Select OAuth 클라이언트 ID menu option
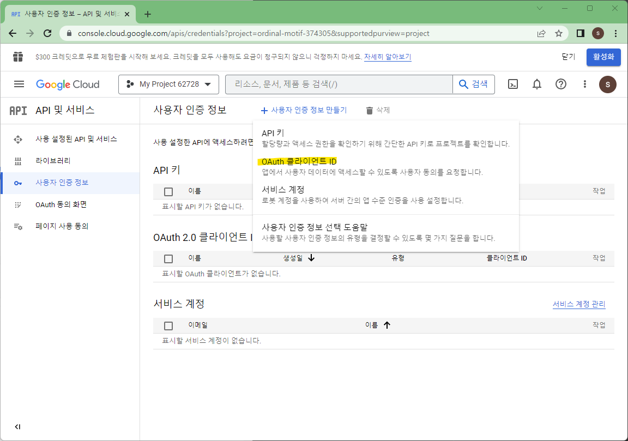Screen dimensions: 628x441 coord(386,166)
